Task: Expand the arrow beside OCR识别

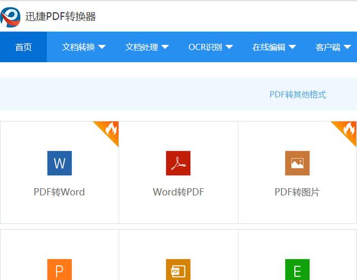Action: (229, 47)
